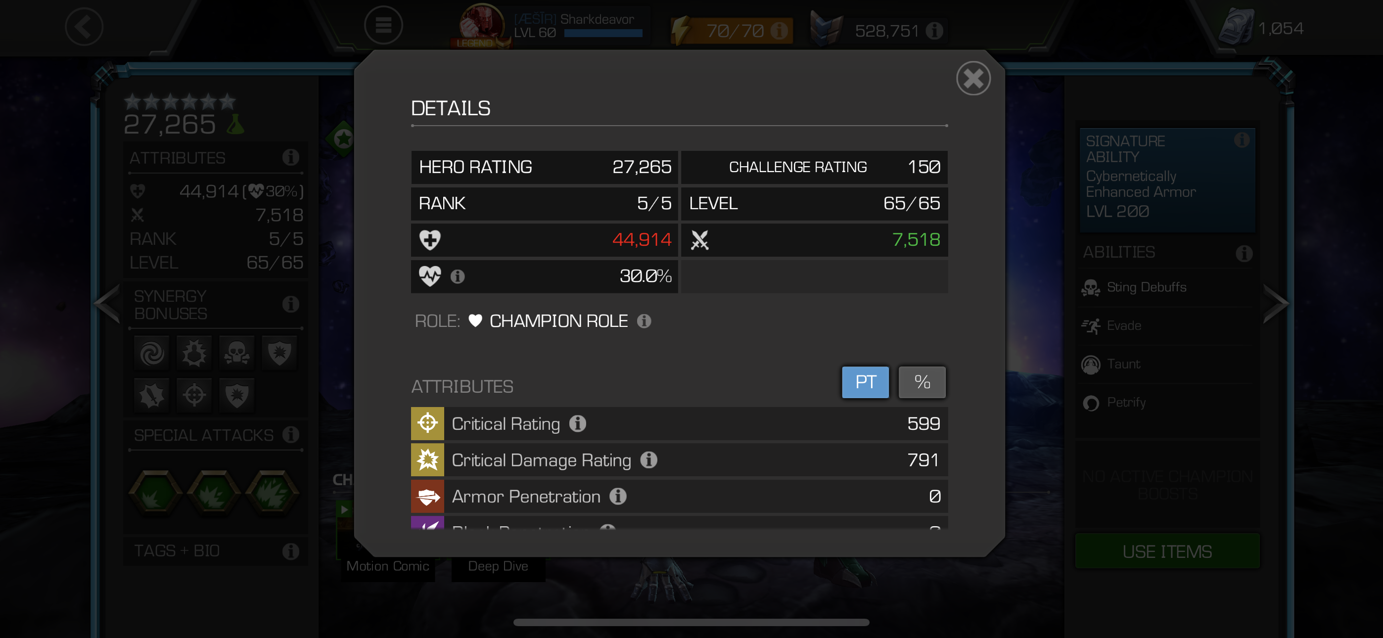Open health regeneration info icon
The height and width of the screenshot is (638, 1383).
[x=458, y=276]
